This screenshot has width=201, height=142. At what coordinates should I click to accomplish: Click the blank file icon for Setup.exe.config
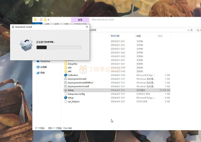pyautogui.click(x=65, y=94)
